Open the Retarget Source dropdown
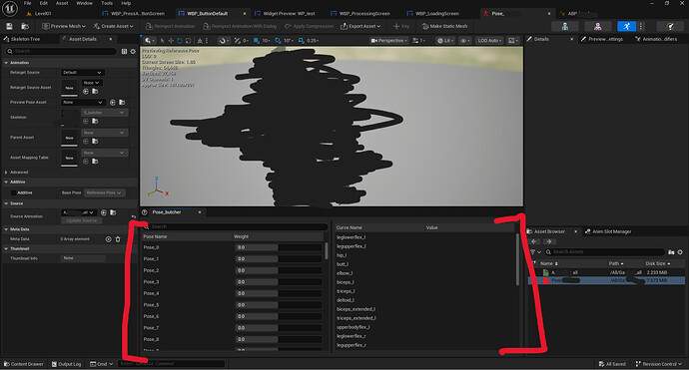The image size is (689, 370). (x=82, y=73)
